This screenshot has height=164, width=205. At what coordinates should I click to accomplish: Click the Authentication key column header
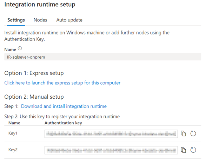tap(63, 123)
